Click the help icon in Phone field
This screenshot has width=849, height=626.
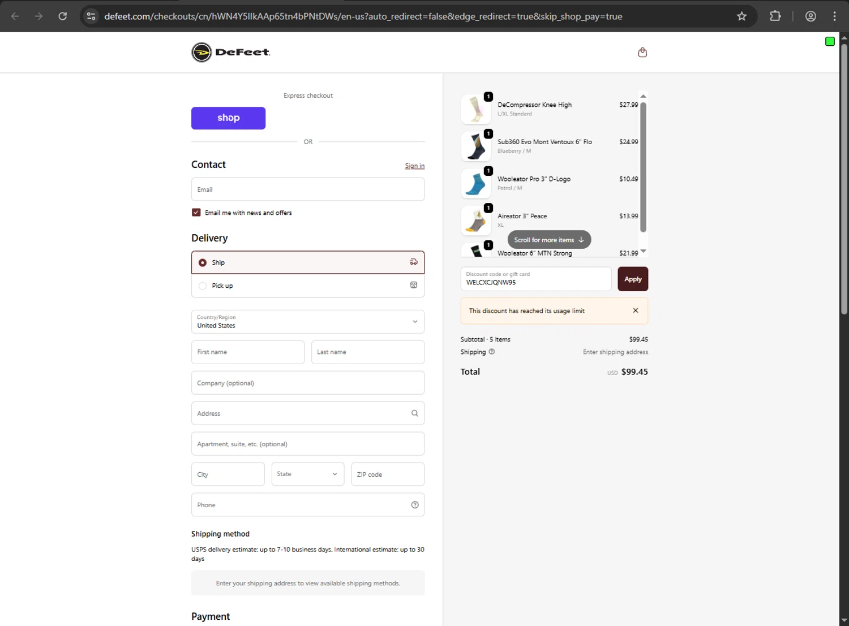coord(415,505)
